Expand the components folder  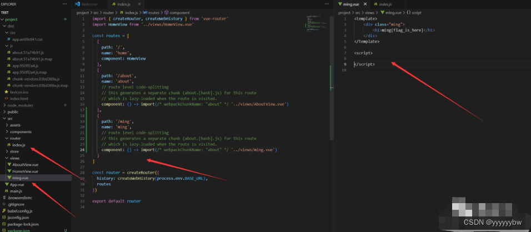(x=7, y=132)
